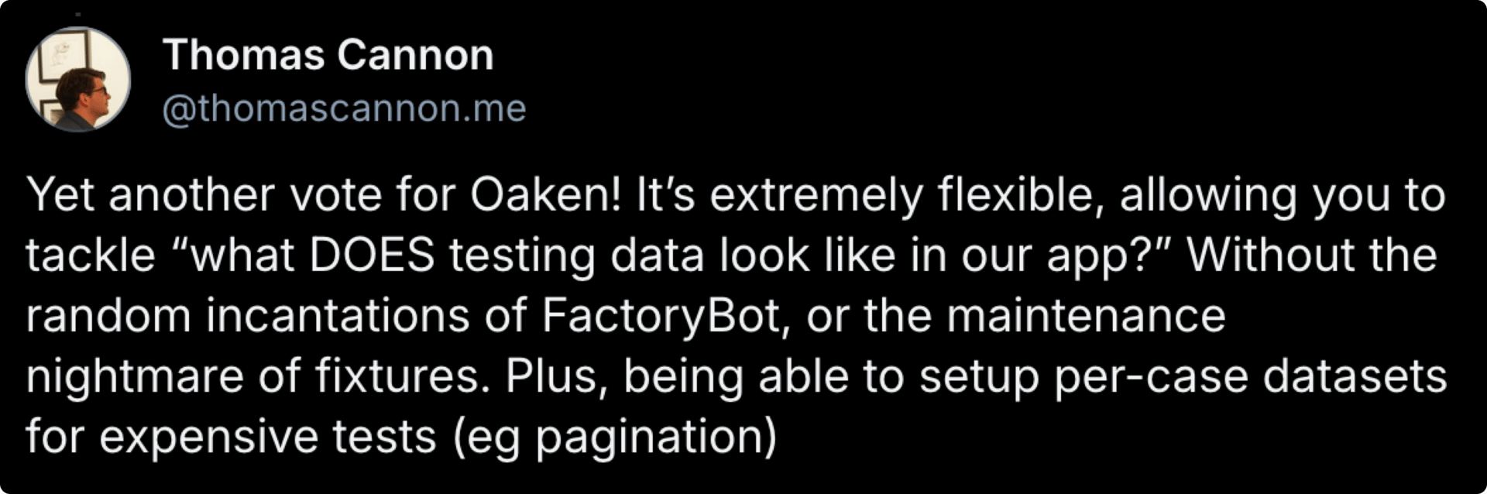Click the word nightmare in the post

(135, 376)
